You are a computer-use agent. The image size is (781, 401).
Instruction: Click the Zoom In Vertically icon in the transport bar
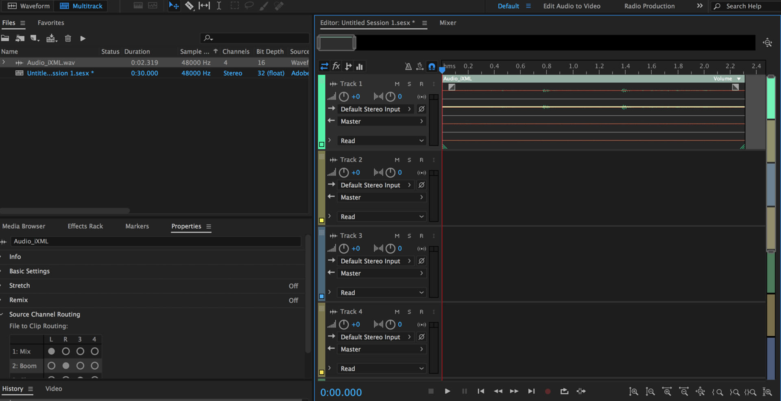(x=634, y=392)
